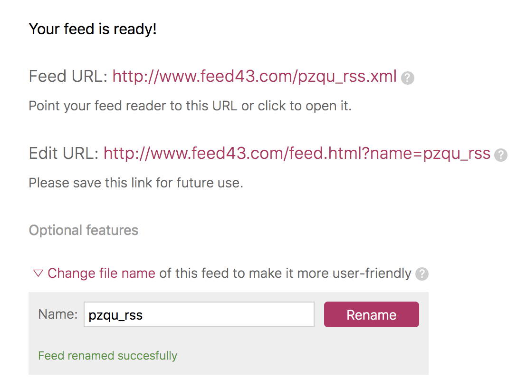Click the Change file name link
The image size is (517, 391).
click(x=101, y=274)
